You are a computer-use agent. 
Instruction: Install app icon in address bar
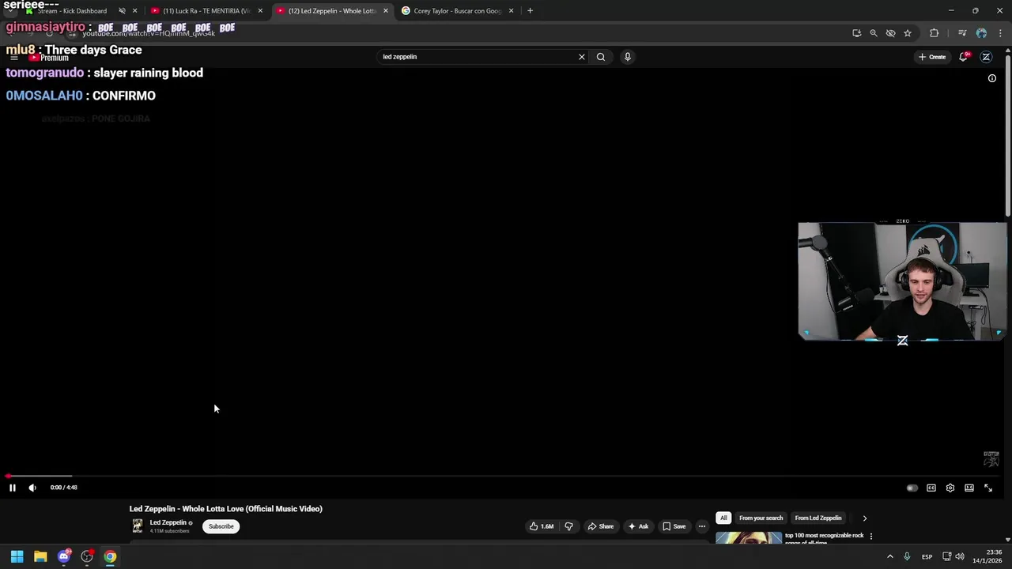pyautogui.click(x=857, y=33)
